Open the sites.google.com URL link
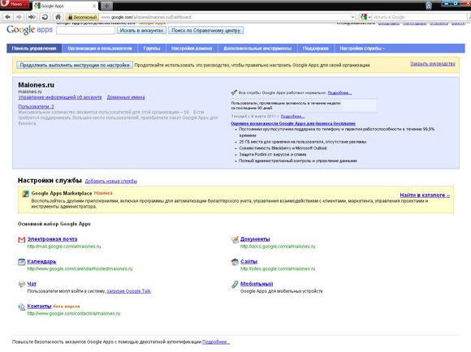This screenshot has height=352, width=471. tap(278, 268)
